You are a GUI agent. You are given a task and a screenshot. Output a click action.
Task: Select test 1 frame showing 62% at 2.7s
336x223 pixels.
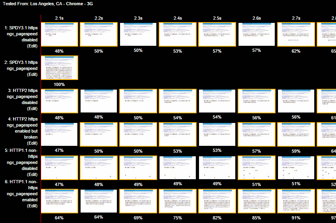click(x=296, y=35)
